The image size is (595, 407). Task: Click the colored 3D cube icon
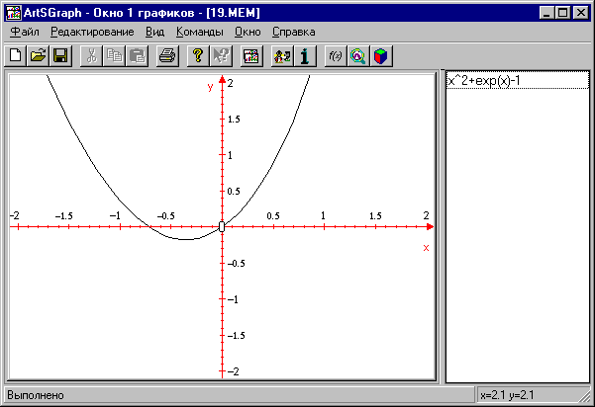point(380,56)
